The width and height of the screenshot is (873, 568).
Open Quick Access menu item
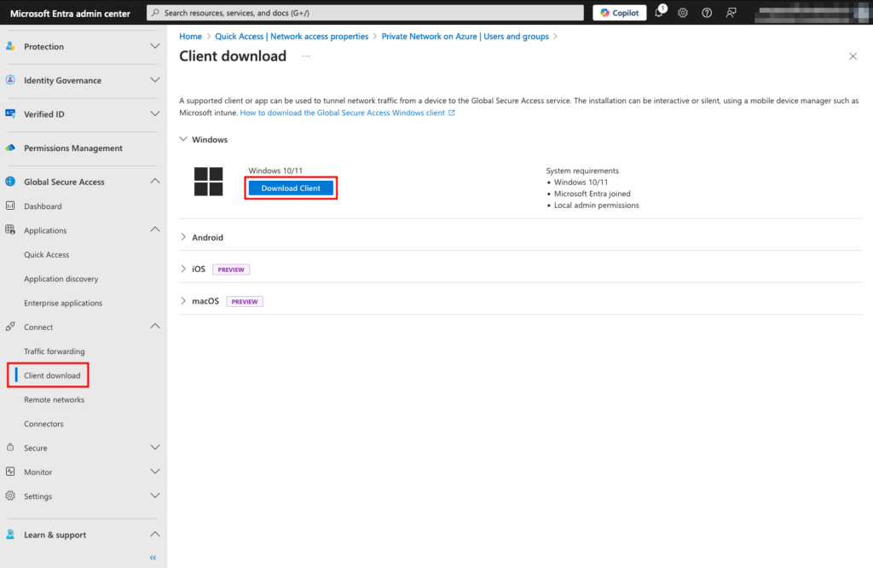(x=46, y=254)
